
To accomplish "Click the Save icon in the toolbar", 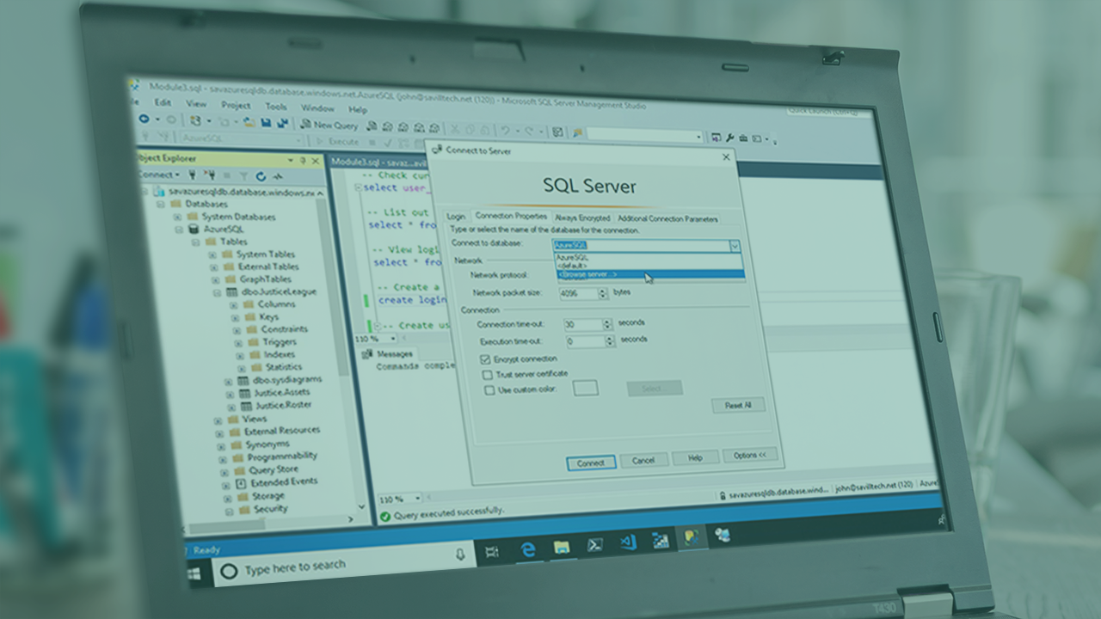I will [266, 123].
